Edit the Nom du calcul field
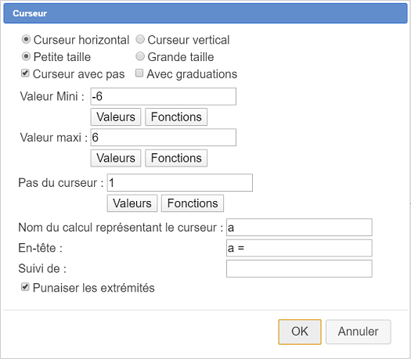The image size is (411, 359). [x=299, y=228]
